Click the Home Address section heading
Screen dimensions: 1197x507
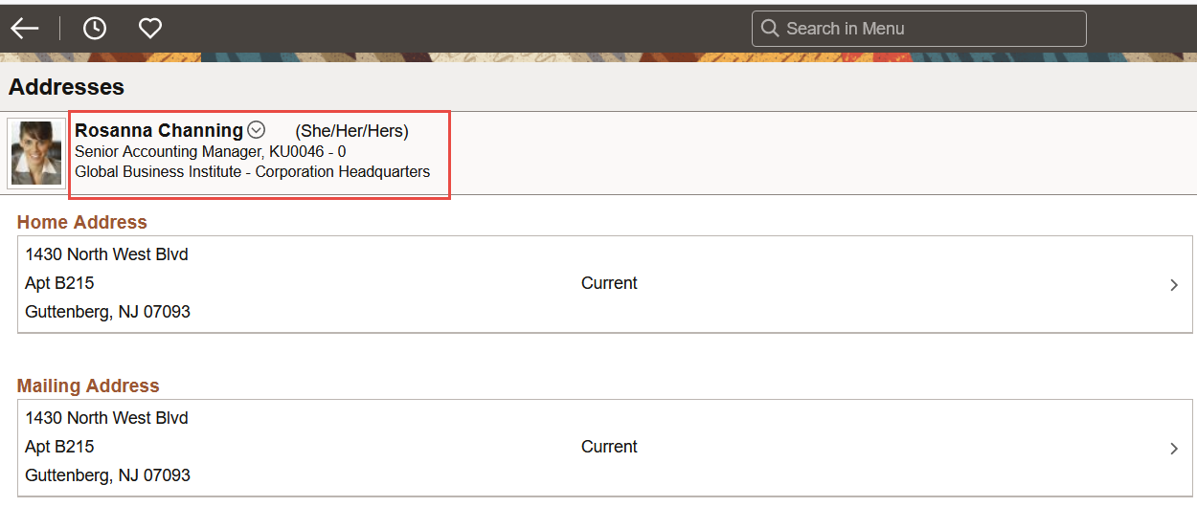tap(82, 222)
